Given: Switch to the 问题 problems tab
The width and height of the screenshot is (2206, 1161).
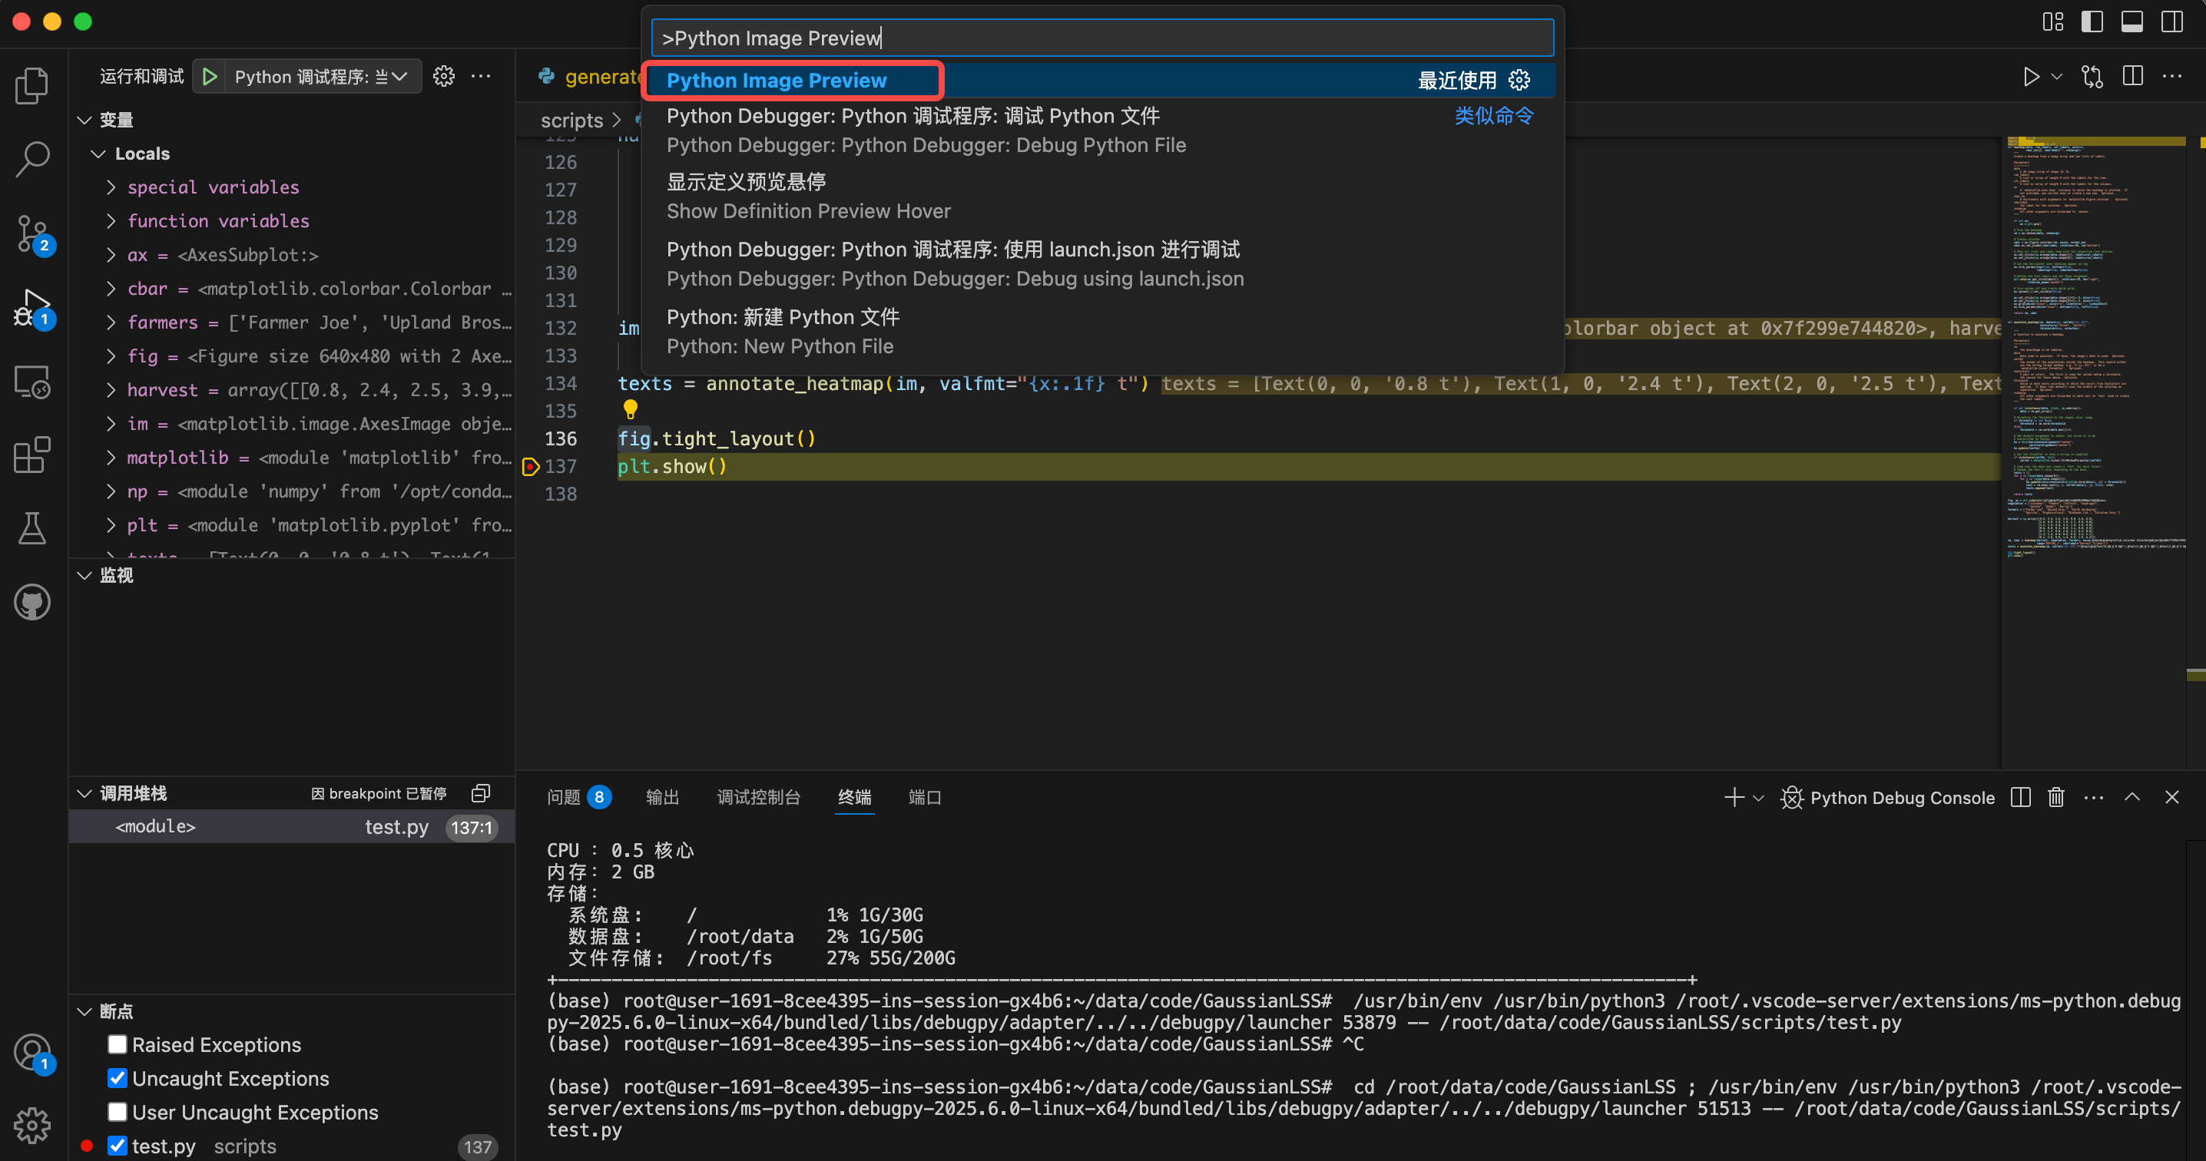Looking at the screenshot, I should (564, 797).
